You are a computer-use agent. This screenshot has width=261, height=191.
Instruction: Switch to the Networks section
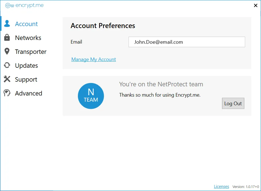28,38
